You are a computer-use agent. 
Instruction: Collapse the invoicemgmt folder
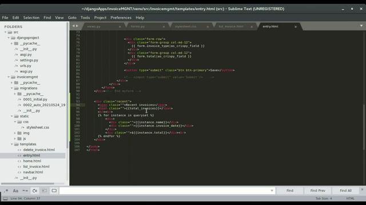click(9, 77)
